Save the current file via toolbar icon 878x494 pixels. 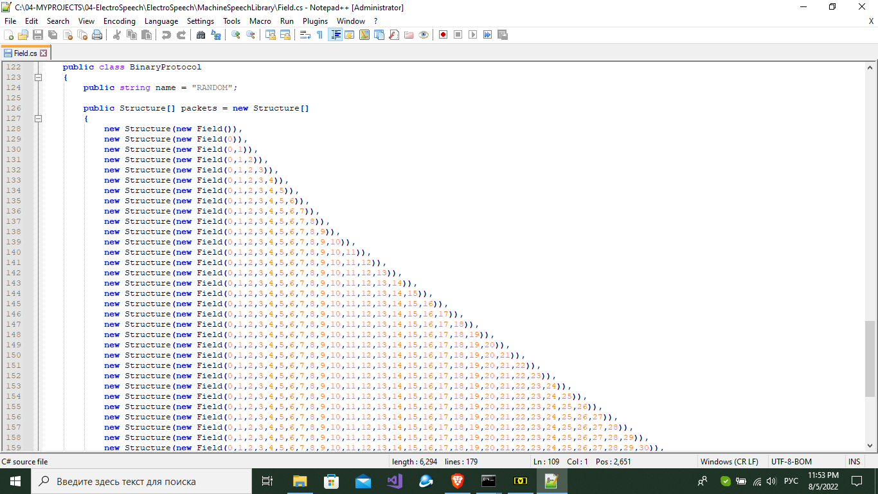[x=38, y=35]
